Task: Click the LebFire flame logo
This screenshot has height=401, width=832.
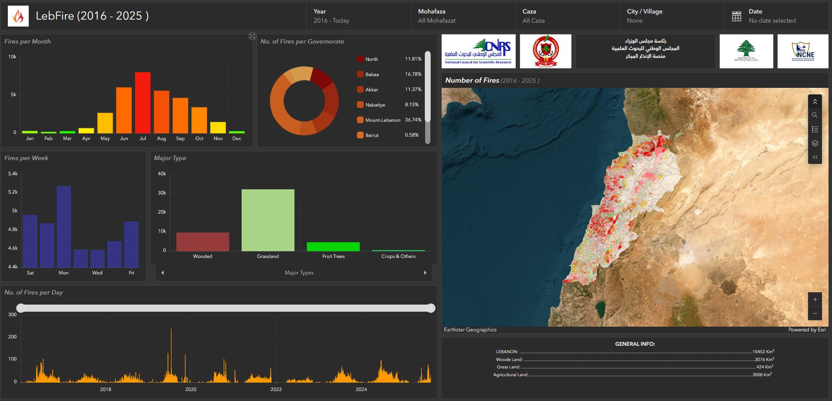Action: [x=18, y=16]
